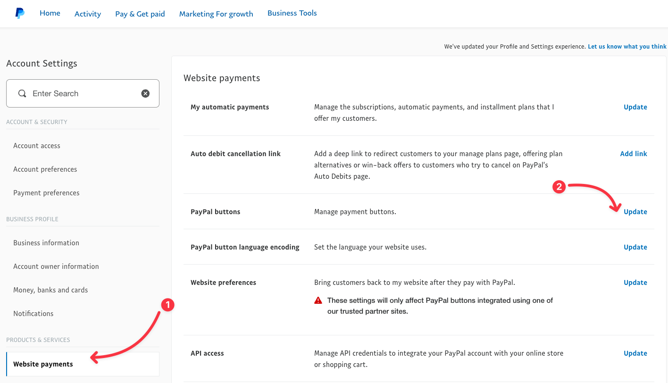The image size is (668, 383).
Task: Open Business Tools menu
Action: 292,13
